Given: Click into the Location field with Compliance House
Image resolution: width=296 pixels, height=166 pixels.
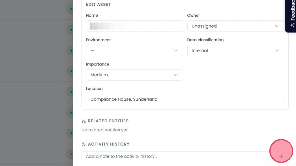Looking at the screenshot, I should click(x=185, y=99).
